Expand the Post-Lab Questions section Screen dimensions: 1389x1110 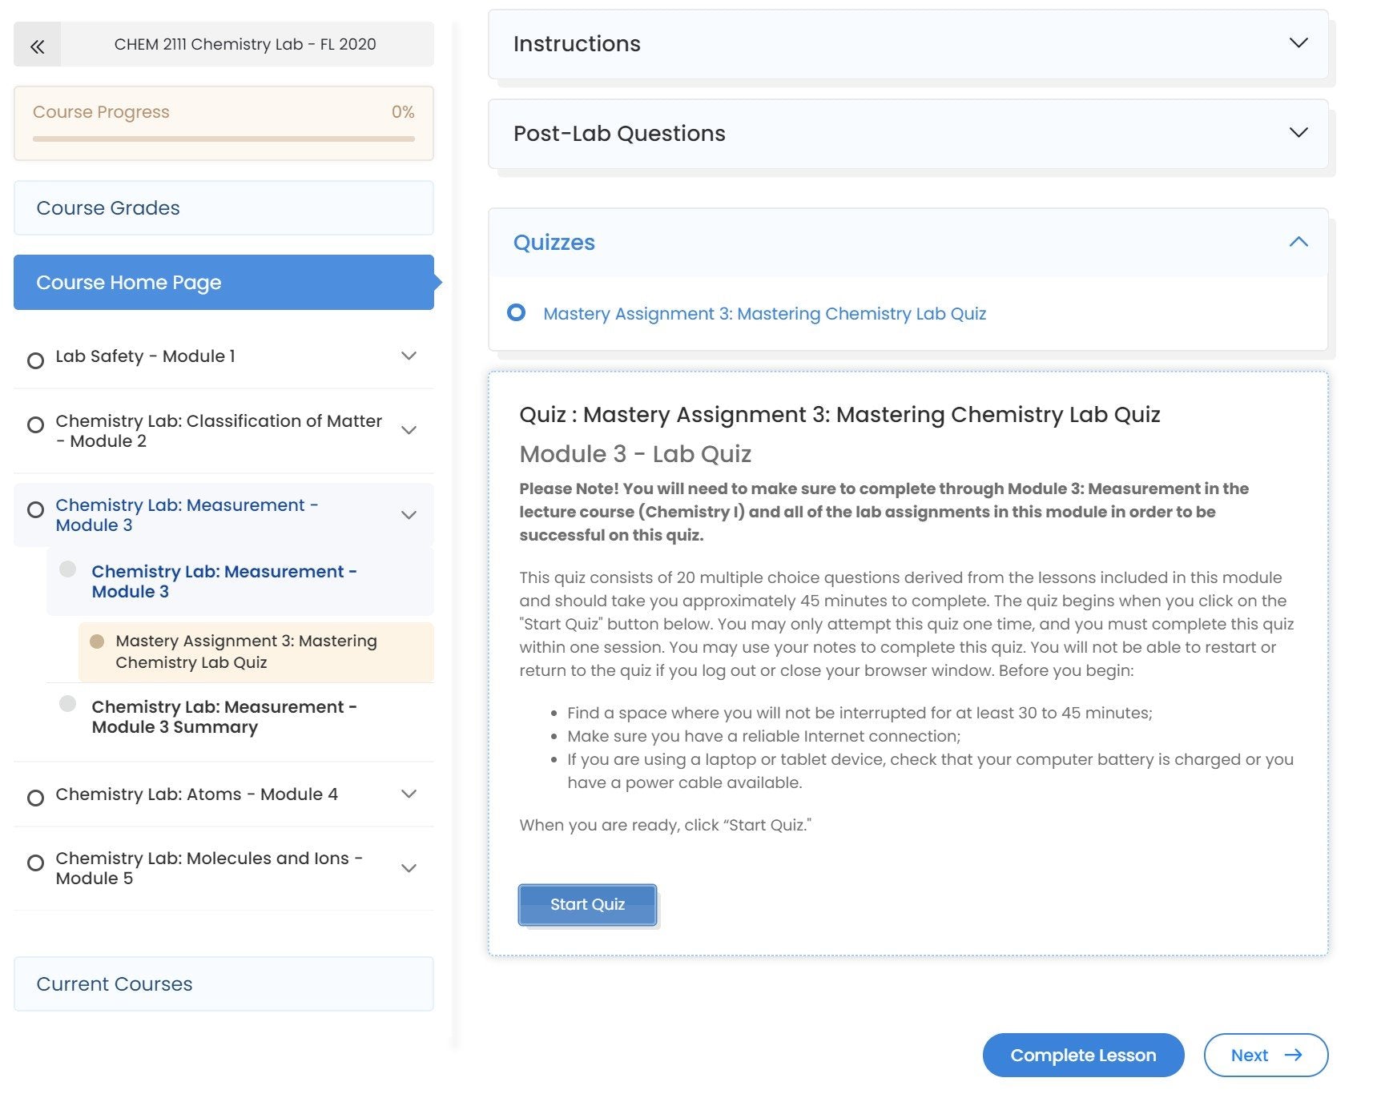[x=1298, y=133]
